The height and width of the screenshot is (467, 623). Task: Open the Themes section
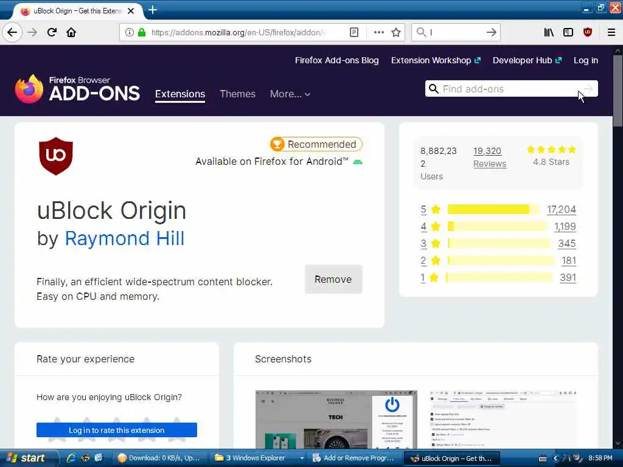click(x=238, y=94)
